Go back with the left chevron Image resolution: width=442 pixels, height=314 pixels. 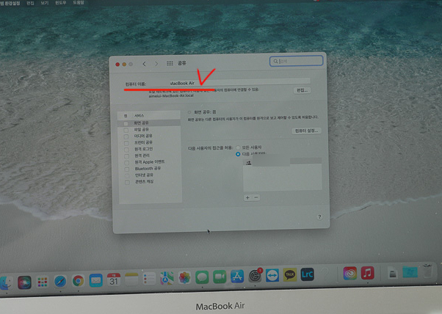point(145,64)
